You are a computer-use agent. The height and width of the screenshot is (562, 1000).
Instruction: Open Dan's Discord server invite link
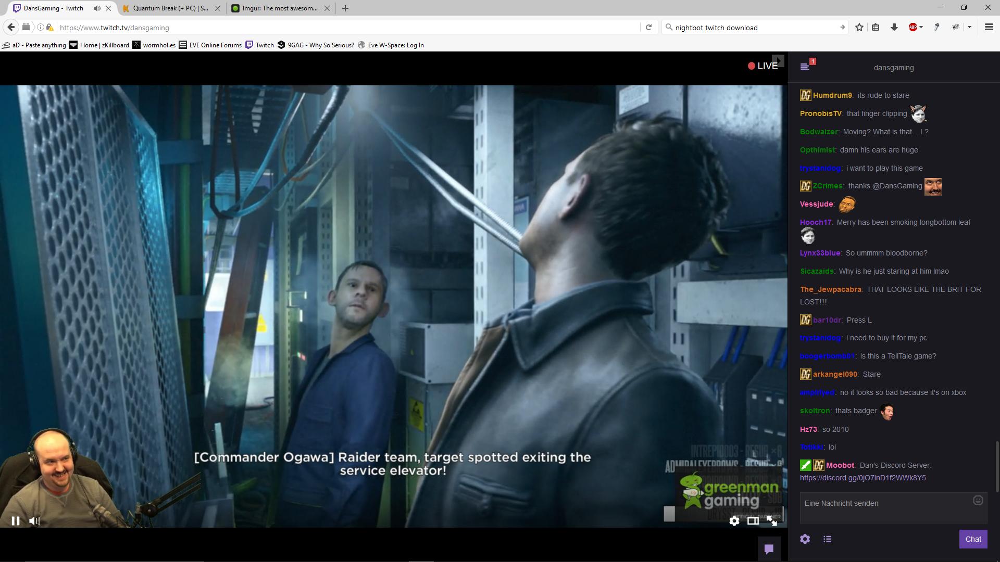pos(863,478)
